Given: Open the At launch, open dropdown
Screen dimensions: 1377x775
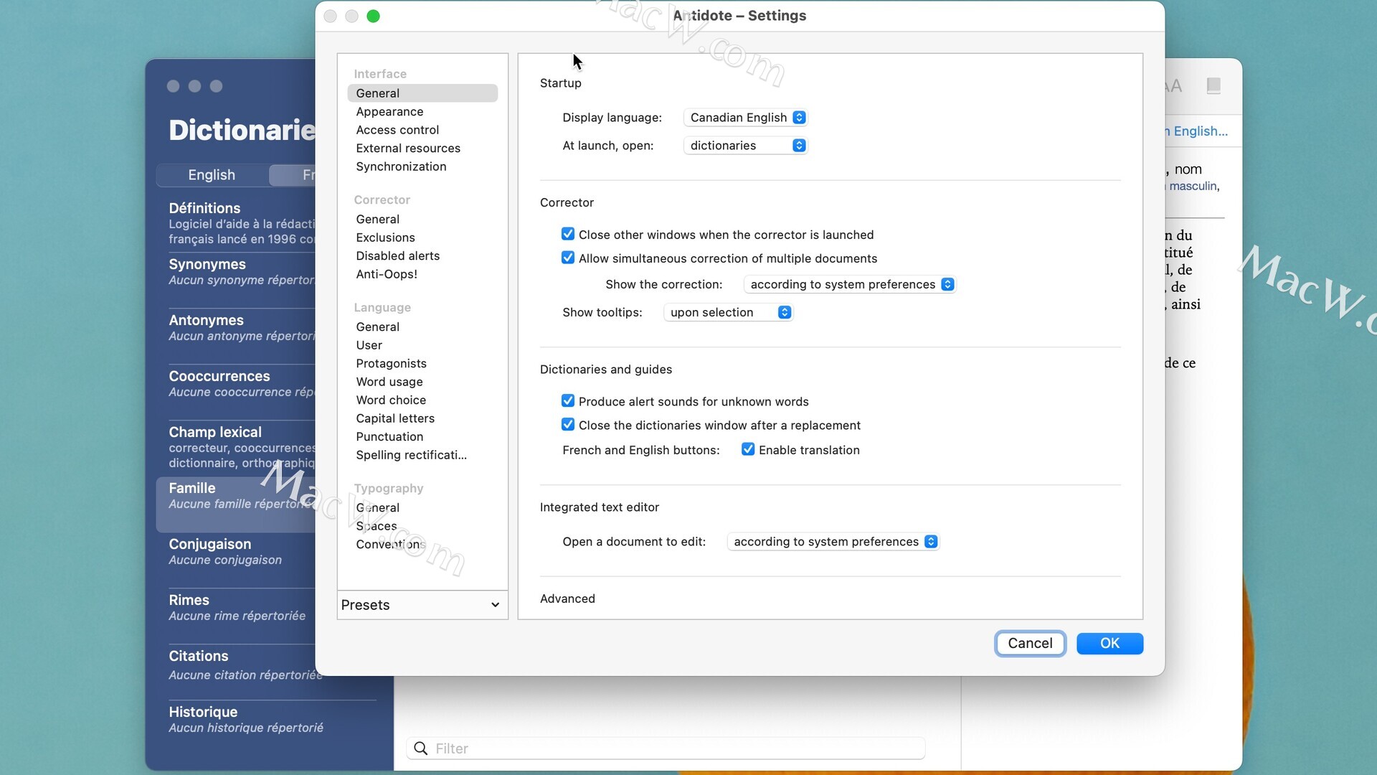Looking at the screenshot, I should click(745, 146).
